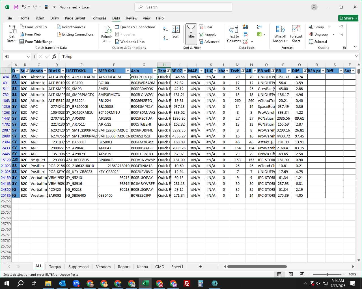The image size is (362, 289).
Task: Open the Asin column filter dropdown
Action: pos(155,71)
